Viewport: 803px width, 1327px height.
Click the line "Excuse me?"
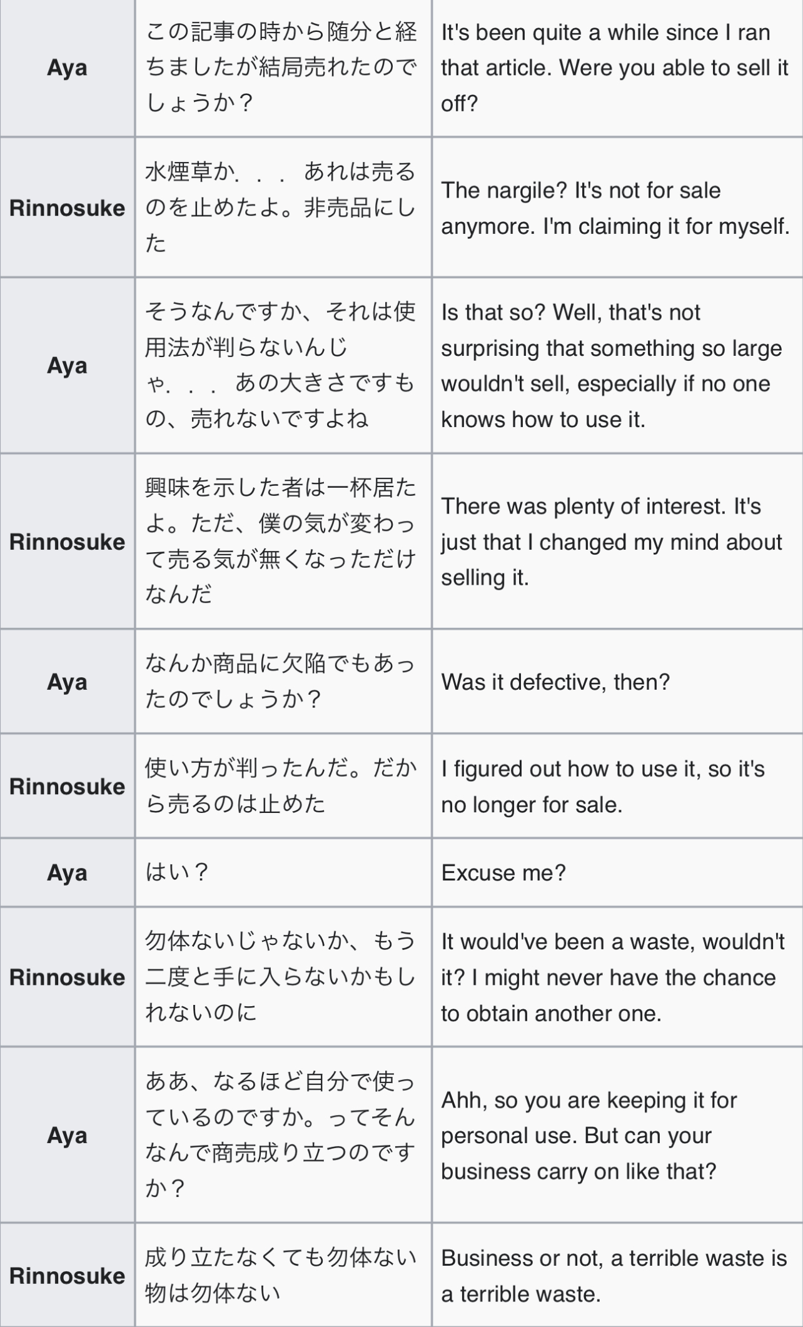503,872
